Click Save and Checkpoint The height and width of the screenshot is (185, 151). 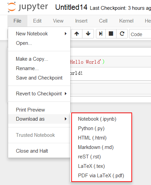[39, 78]
